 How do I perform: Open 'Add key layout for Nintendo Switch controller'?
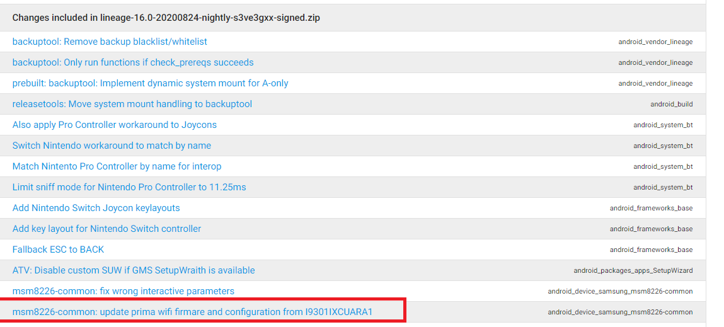click(x=106, y=229)
